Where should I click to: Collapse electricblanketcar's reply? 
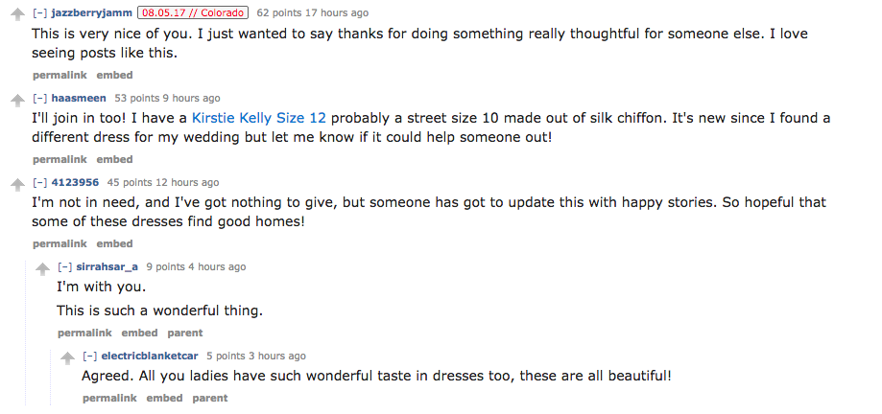tap(90, 356)
